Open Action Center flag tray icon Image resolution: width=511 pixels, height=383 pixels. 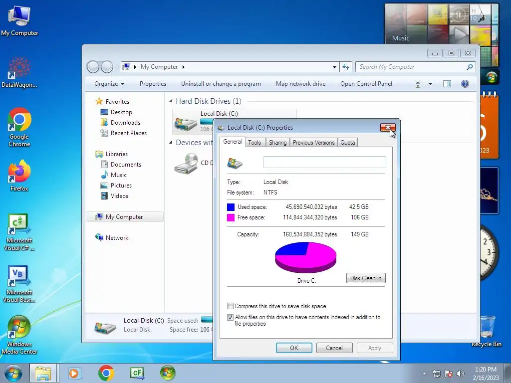click(x=449, y=374)
